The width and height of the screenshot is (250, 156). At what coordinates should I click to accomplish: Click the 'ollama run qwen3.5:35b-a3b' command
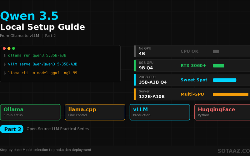(x=37, y=56)
